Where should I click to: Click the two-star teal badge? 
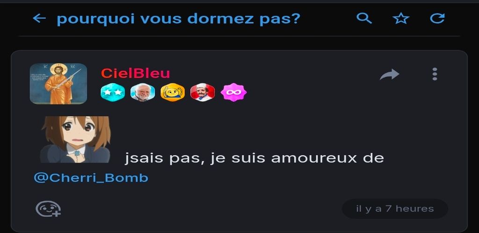click(x=113, y=92)
